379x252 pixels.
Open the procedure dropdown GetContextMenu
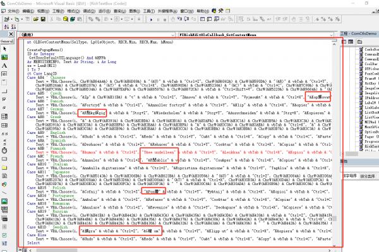pyautogui.click(x=256, y=35)
